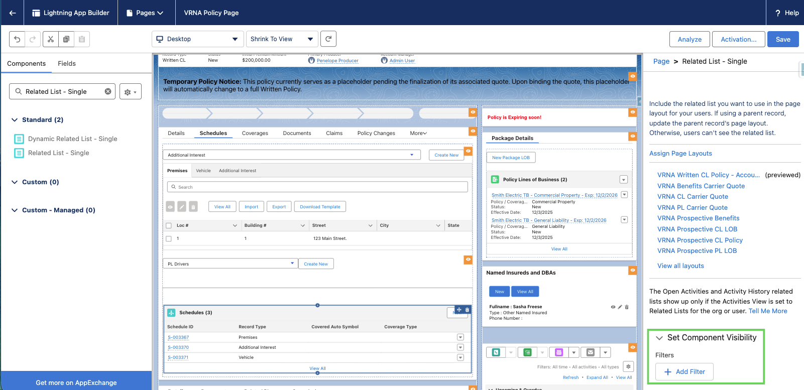Open Help from the header
Image resolution: width=804 pixels, height=390 pixels.
(787, 13)
